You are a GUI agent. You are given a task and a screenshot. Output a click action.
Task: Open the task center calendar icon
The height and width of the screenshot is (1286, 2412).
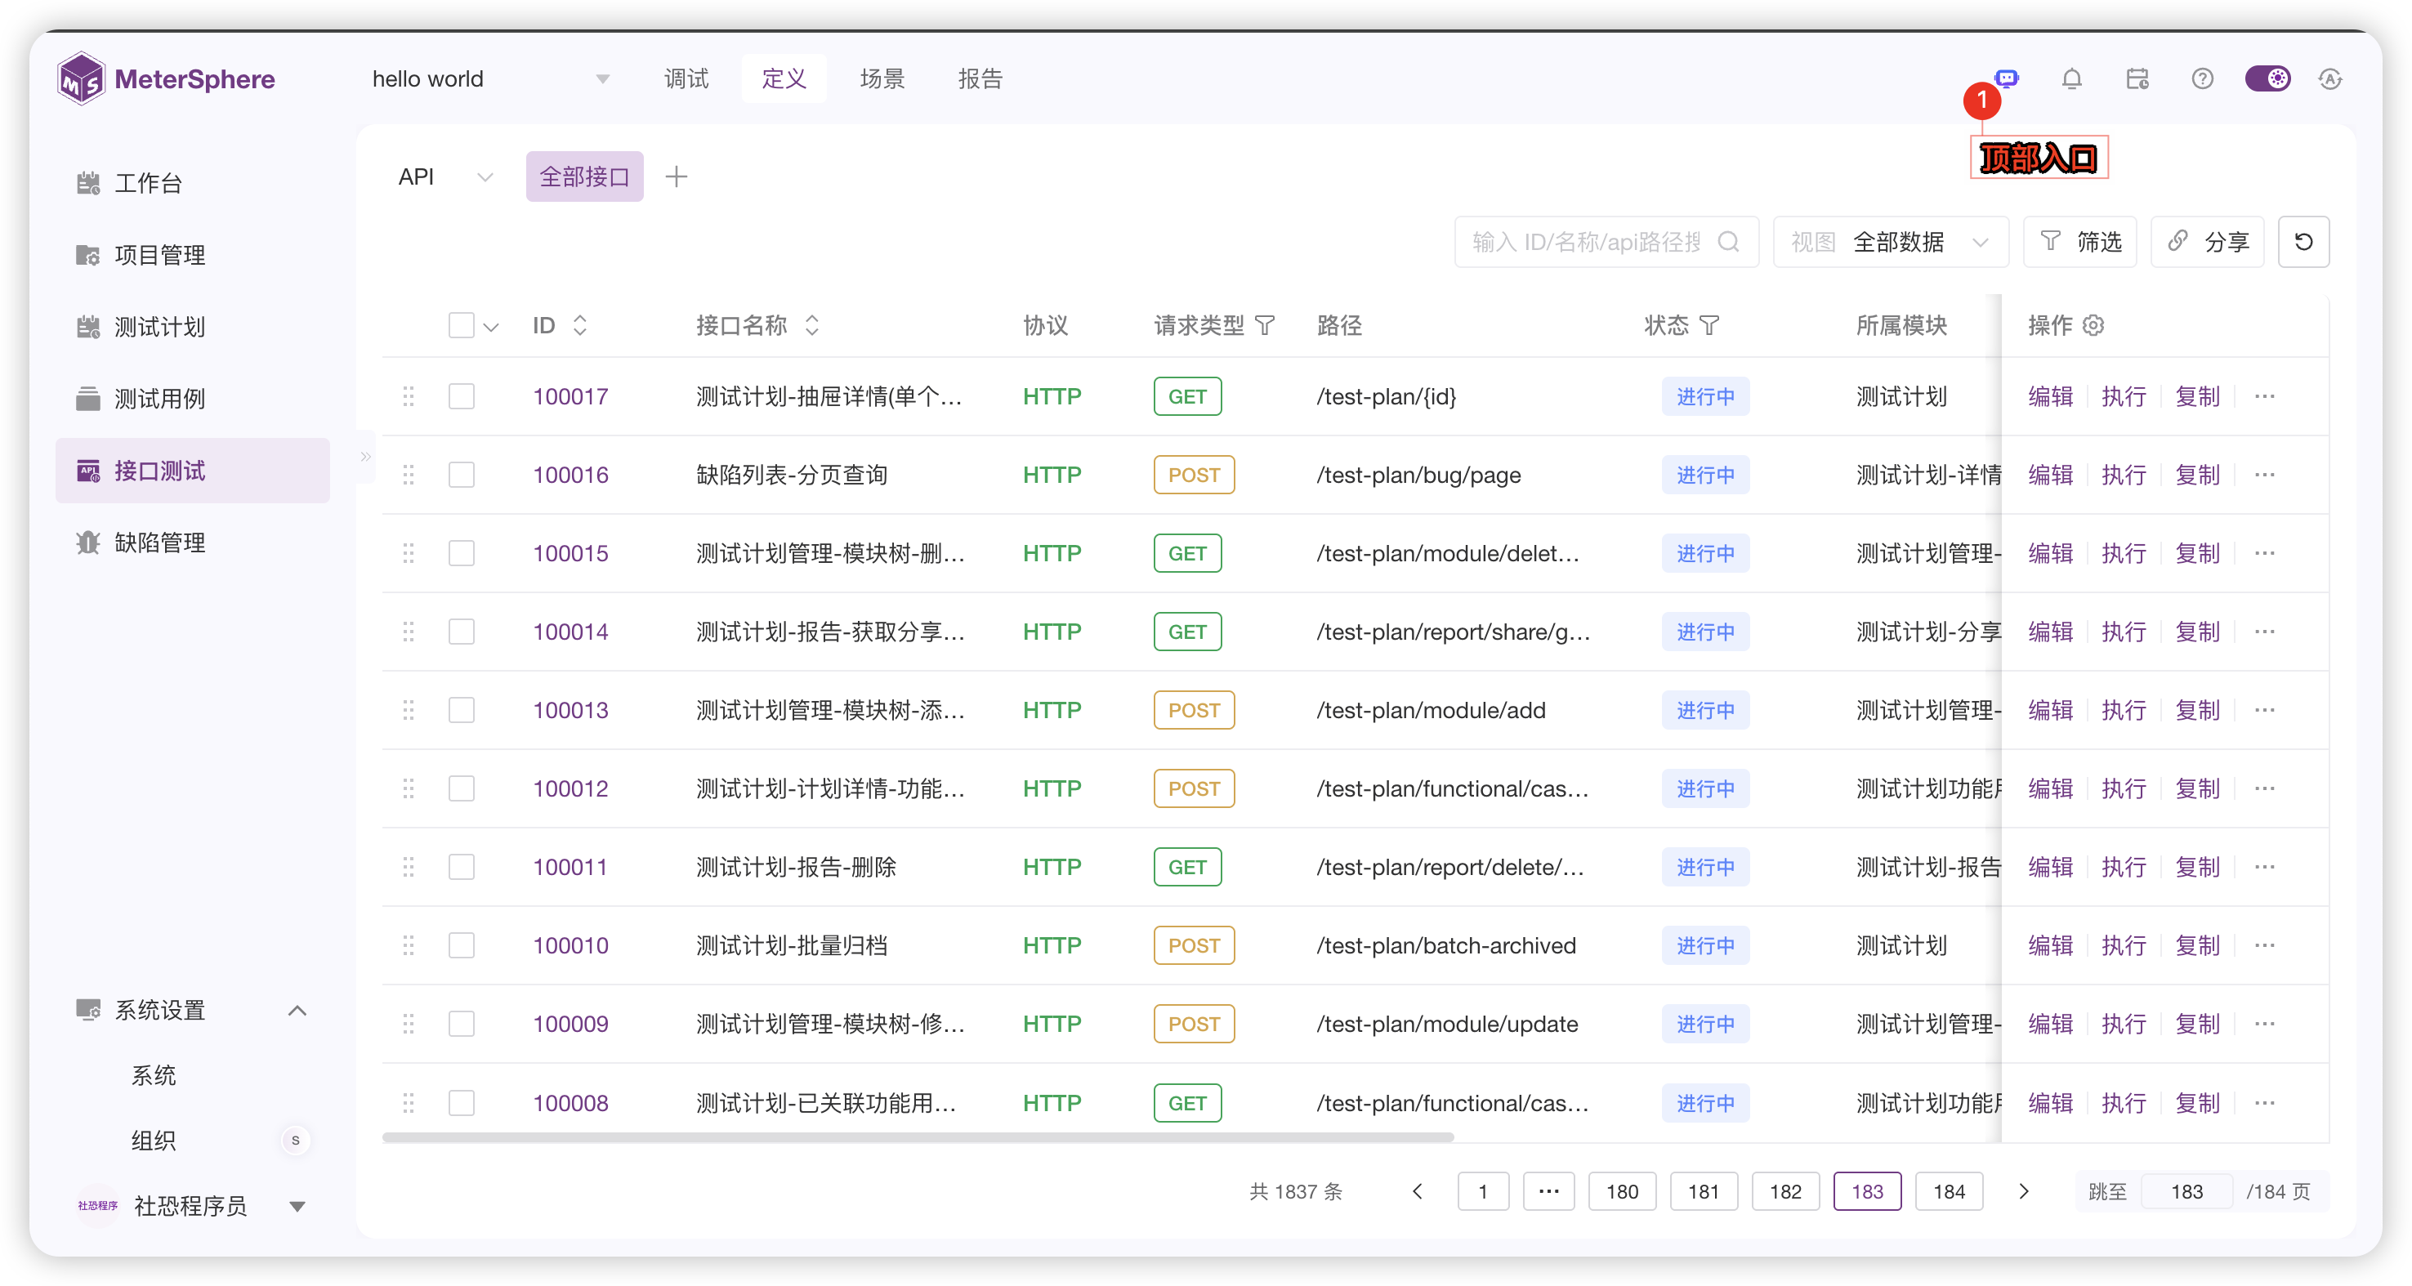[x=2137, y=78]
